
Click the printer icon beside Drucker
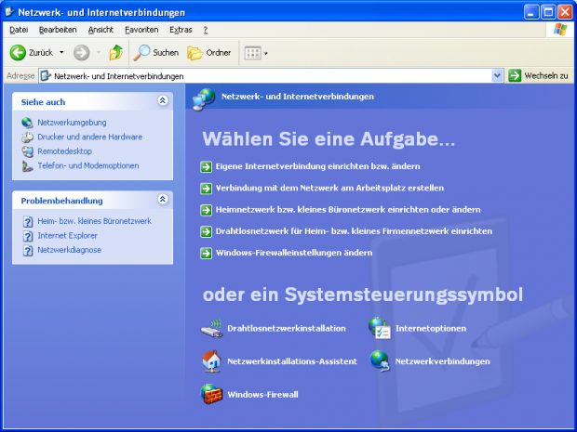[27, 137]
